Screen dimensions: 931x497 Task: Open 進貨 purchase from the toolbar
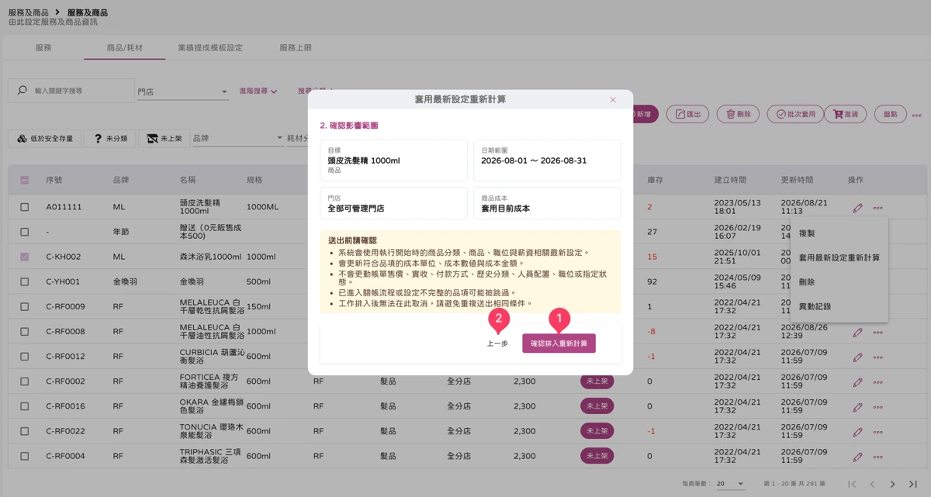pyautogui.click(x=846, y=114)
